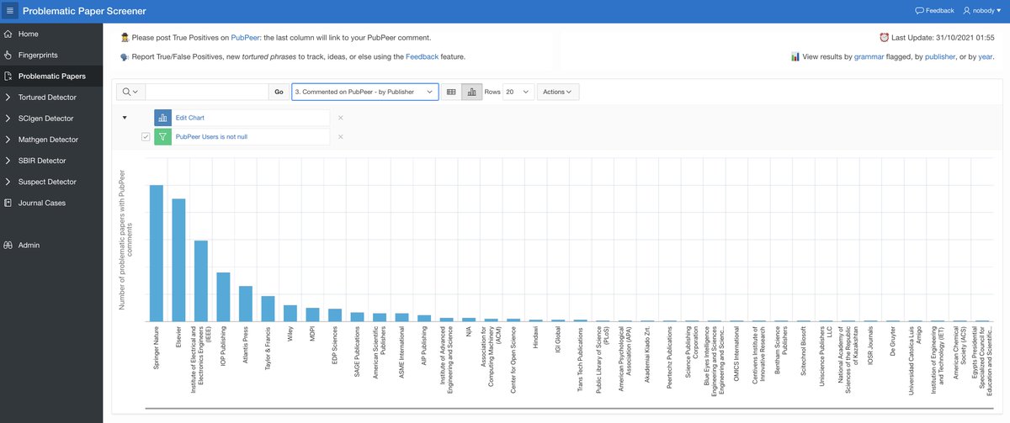
Task: View results by year link
Action: (x=987, y=56)
